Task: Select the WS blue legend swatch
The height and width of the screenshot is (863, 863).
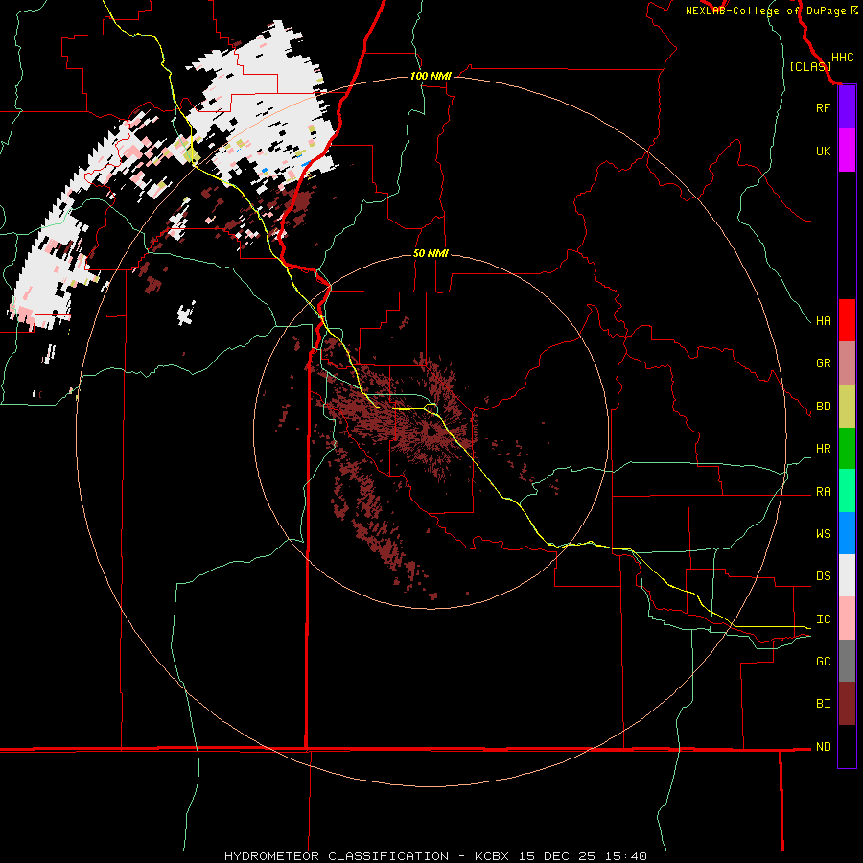Action: 847,533
